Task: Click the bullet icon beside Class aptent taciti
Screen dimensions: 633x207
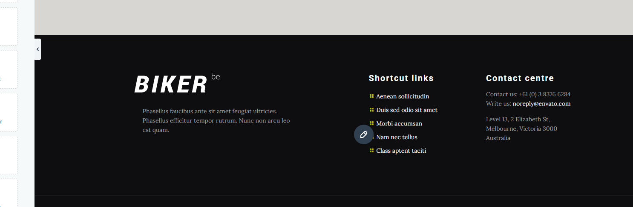Action: point(371,151)
